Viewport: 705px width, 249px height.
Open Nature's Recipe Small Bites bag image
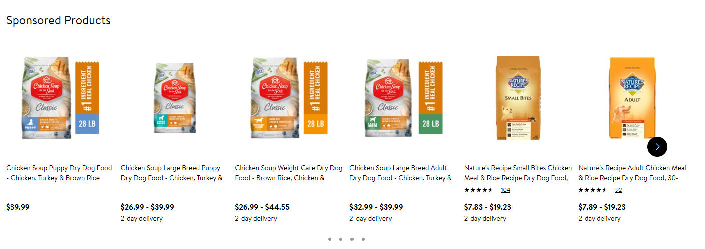point(518,98)
